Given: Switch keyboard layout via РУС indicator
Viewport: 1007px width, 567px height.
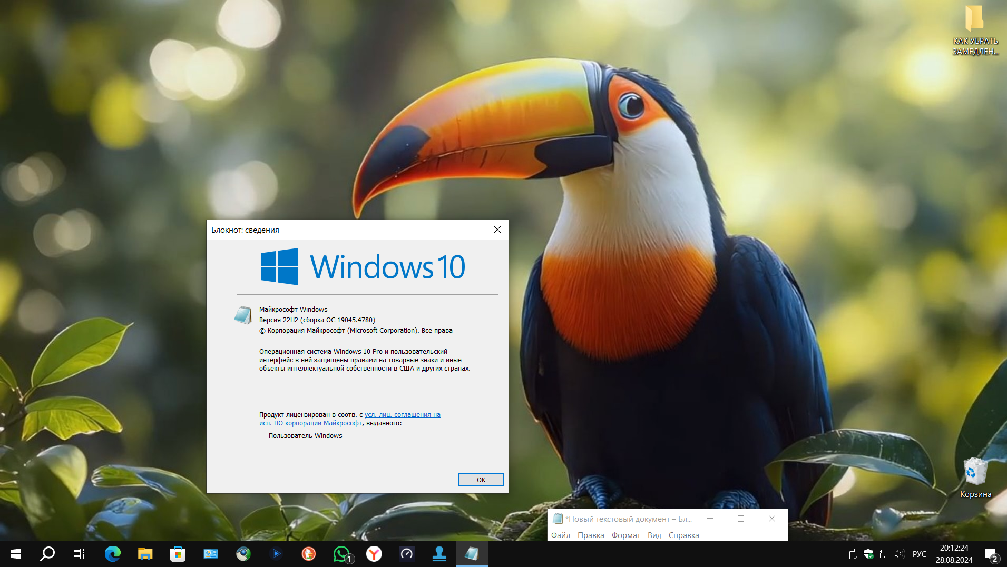Looking at the screenshot, I should [920, 554].
